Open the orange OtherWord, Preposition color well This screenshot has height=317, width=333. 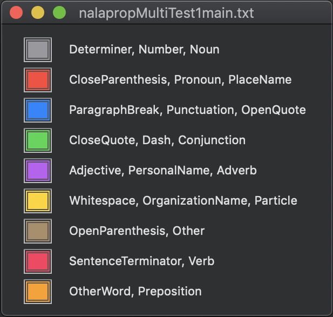tap(37, 292)
